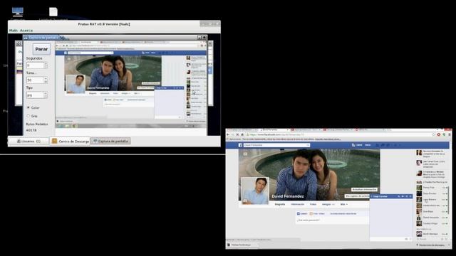Click the browser back arrow button
The image size is (456, 256).
coord(228,134)
